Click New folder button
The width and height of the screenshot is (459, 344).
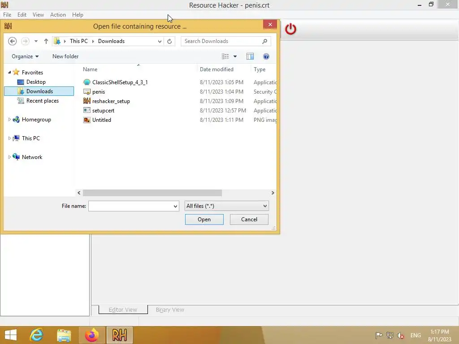point(65,56)
